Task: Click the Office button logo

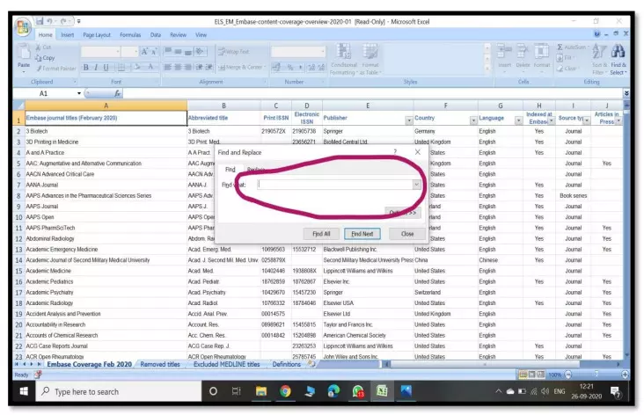Action: 24,26
